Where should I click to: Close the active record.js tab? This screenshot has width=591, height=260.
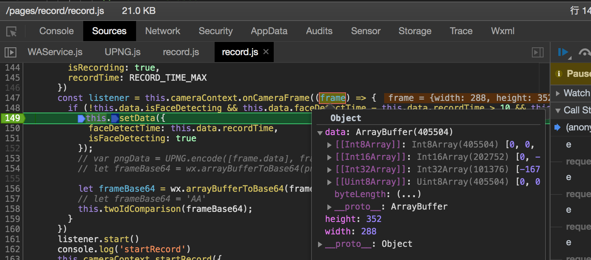click(x=266, y=52)
